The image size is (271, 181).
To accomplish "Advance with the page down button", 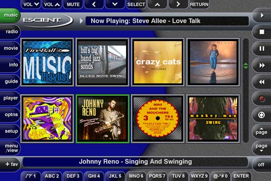I will pyautogui.click(x=261, y=148).
